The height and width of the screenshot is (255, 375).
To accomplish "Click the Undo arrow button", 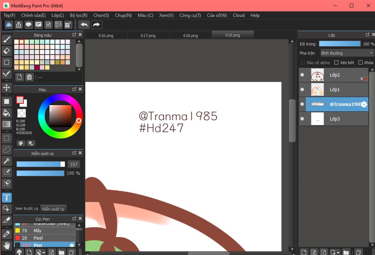I will point(84,25).
